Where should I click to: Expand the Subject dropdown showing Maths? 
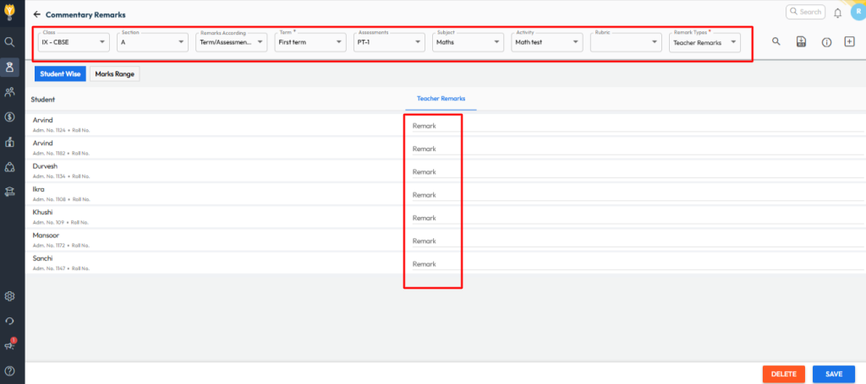[x=466, y=41]
